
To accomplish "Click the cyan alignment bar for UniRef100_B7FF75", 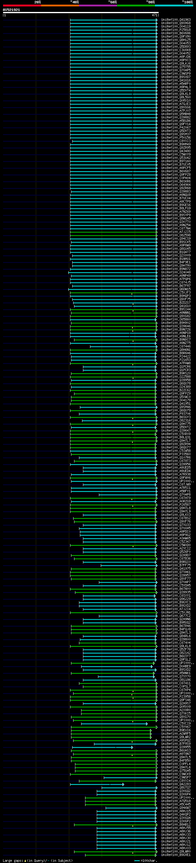I will [x=128, y=565].
